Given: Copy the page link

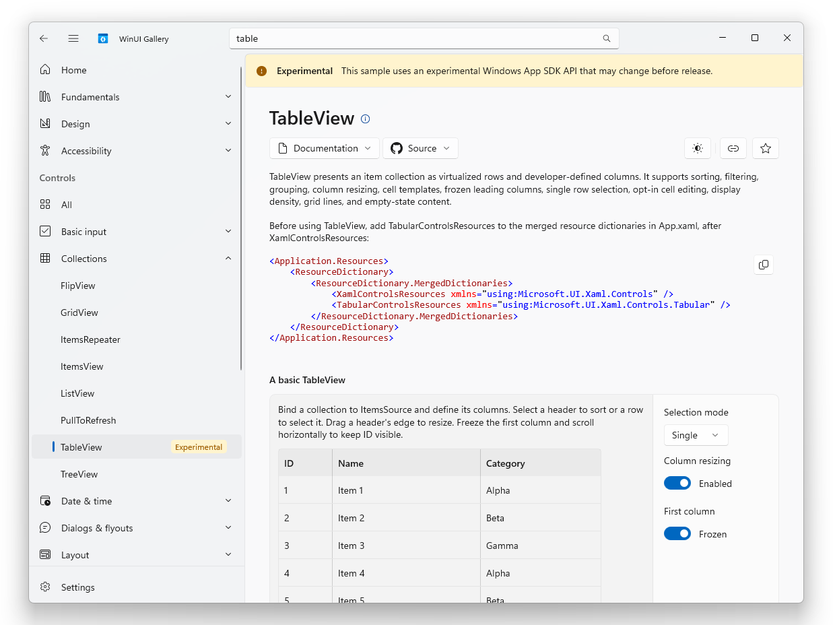Looking at the screenshot, I should (x=733, y=148).
